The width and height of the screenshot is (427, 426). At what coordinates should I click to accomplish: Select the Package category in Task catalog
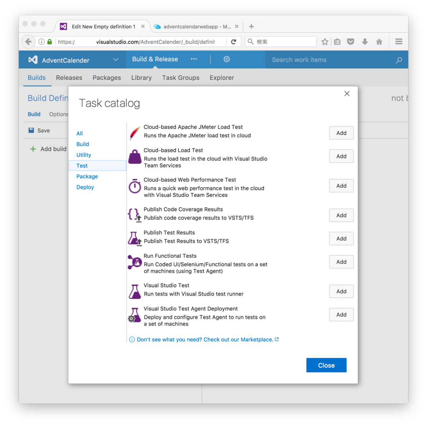point(87,176)
